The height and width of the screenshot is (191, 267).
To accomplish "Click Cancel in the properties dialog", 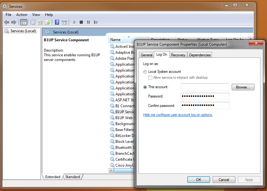I will click(x=224, y=180).
